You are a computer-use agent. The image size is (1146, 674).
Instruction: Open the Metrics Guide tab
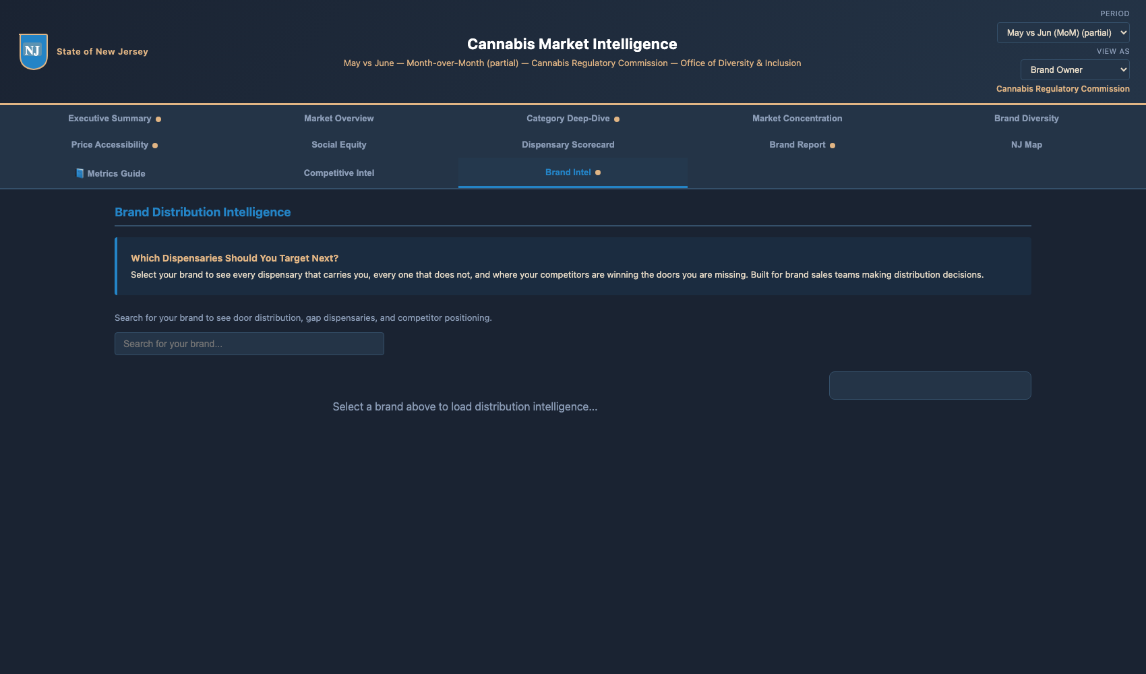pyautogui.click(x=115, y=173)
